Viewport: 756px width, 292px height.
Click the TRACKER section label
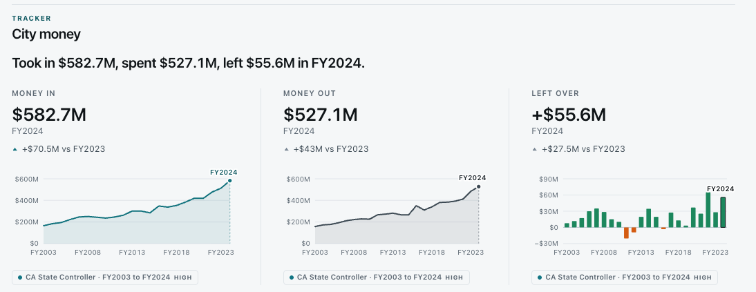pyautogui.click(x=31, y=19)
